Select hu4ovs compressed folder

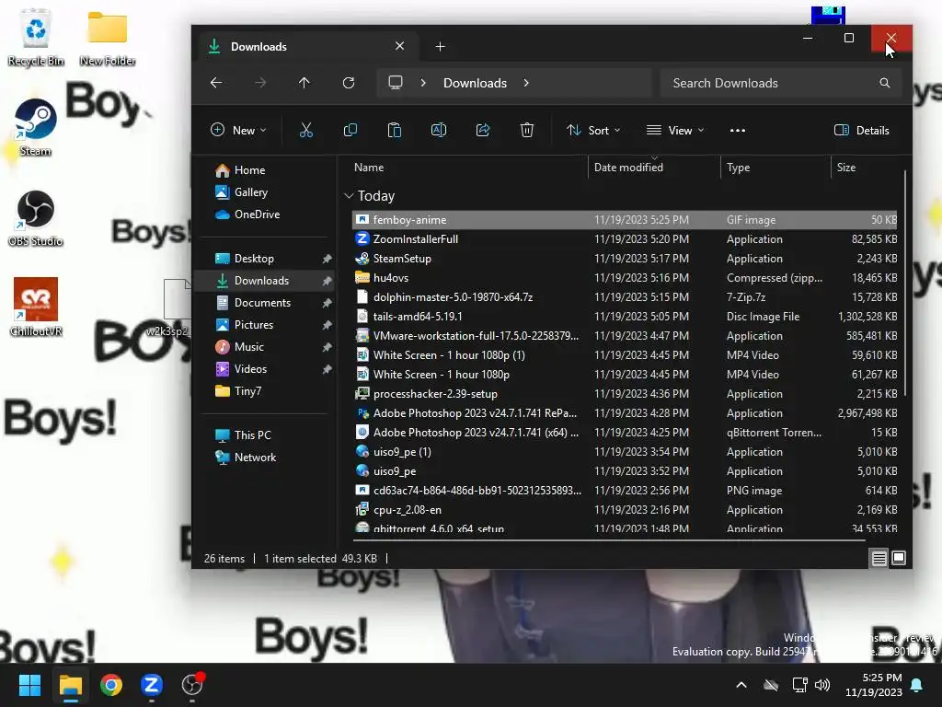(x=625, y=278)
